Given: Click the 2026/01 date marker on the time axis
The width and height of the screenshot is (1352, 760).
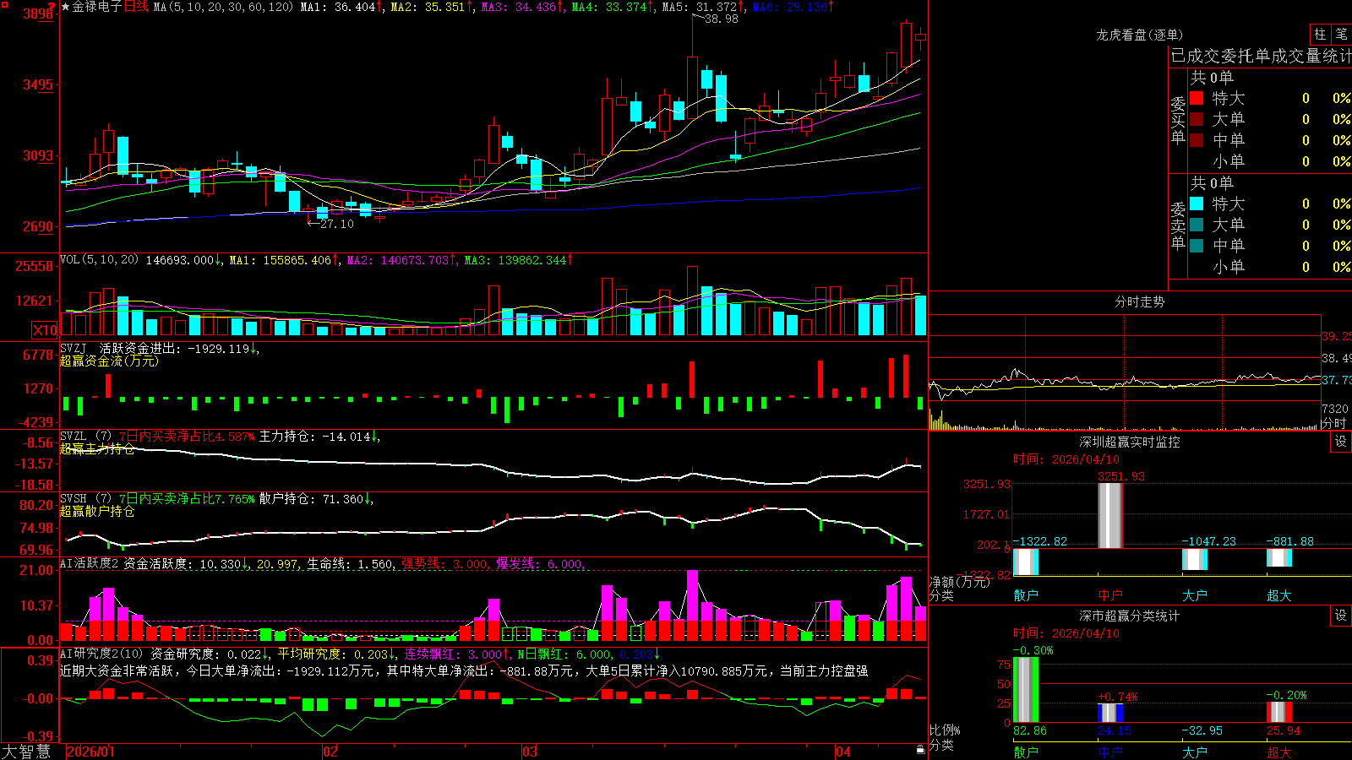Looking at the screenshot, I should pyautogui.click(x=90, y=752).
